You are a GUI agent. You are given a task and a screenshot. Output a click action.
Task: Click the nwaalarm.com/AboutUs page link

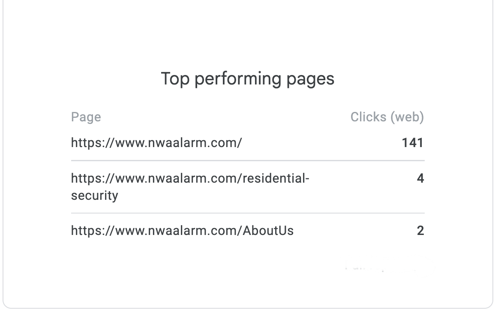click(182, 231)
